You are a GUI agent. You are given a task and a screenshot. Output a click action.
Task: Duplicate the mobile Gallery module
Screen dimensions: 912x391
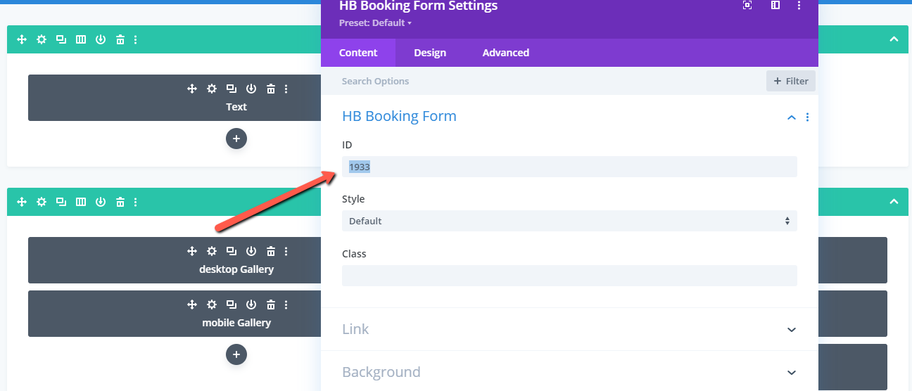tap(232, 305)
